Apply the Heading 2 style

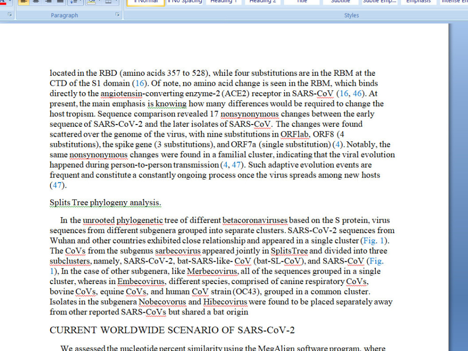(x=263, y=2)
